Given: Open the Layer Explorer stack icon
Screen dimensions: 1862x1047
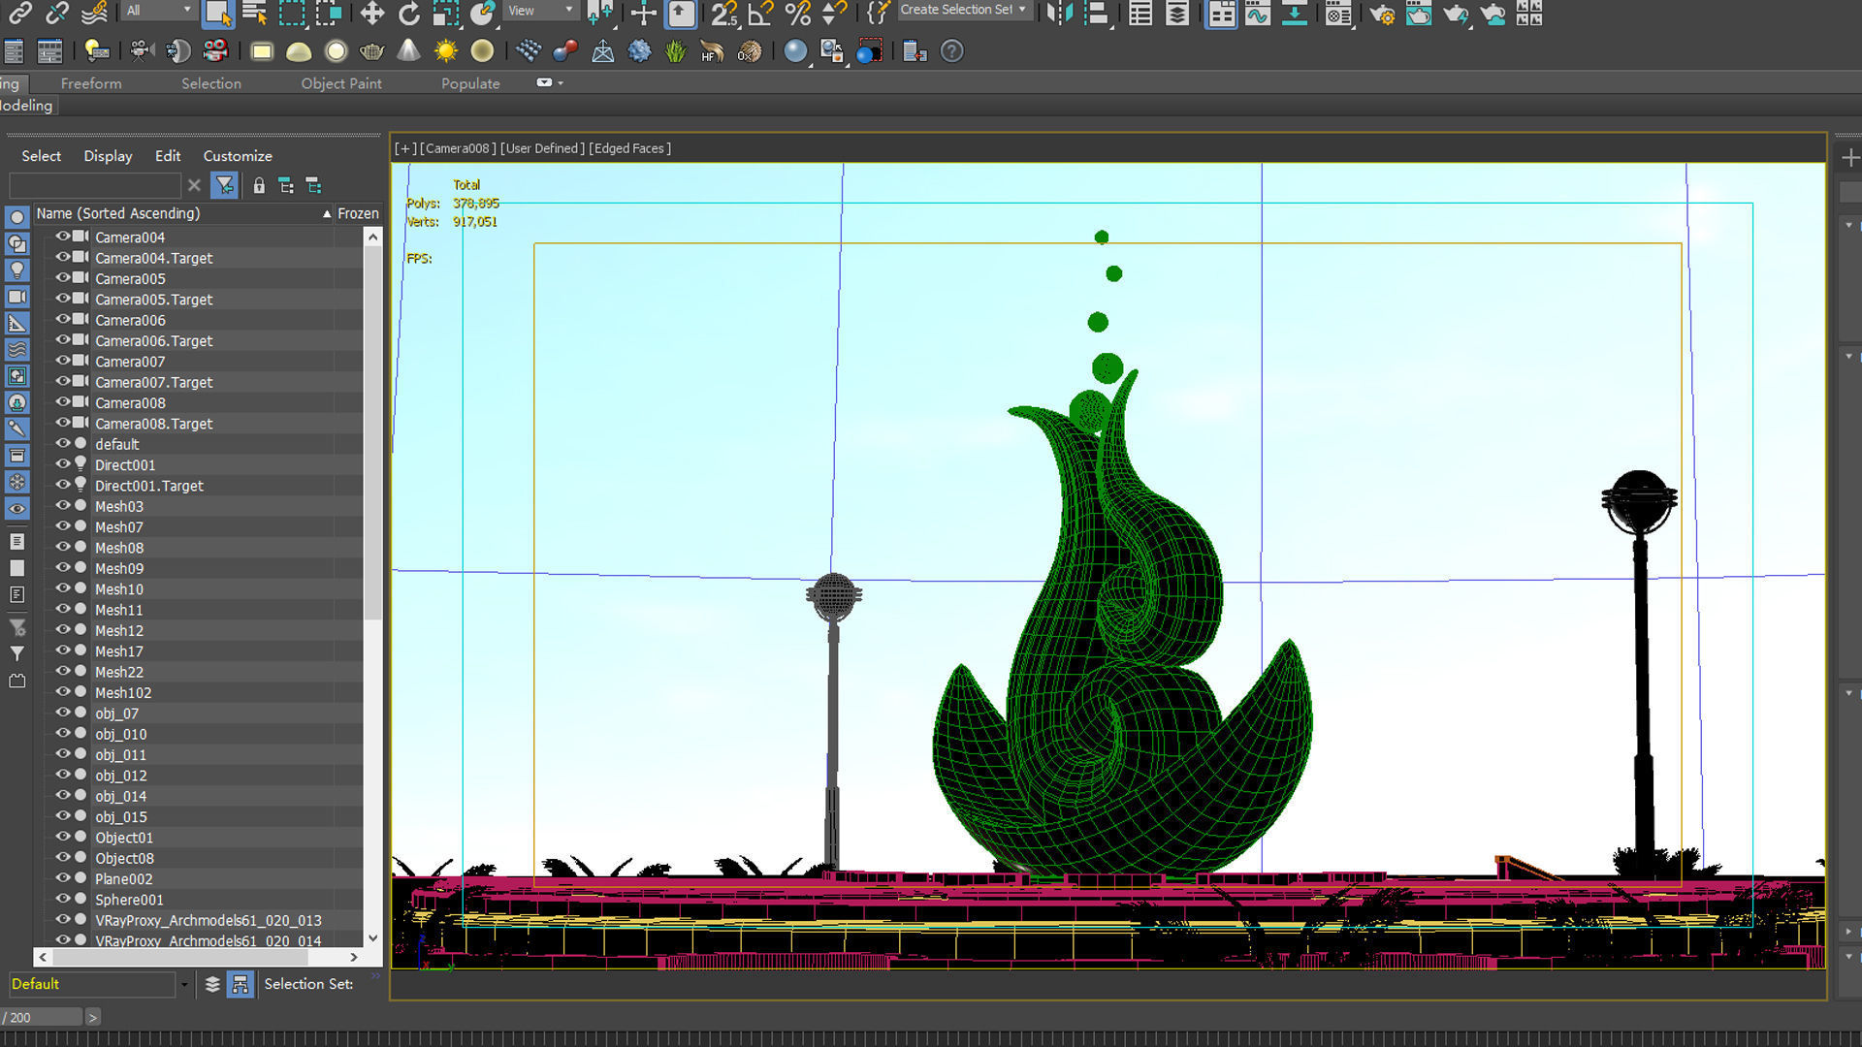Looking at the screenshot, I should click(x=1176, y=14).
